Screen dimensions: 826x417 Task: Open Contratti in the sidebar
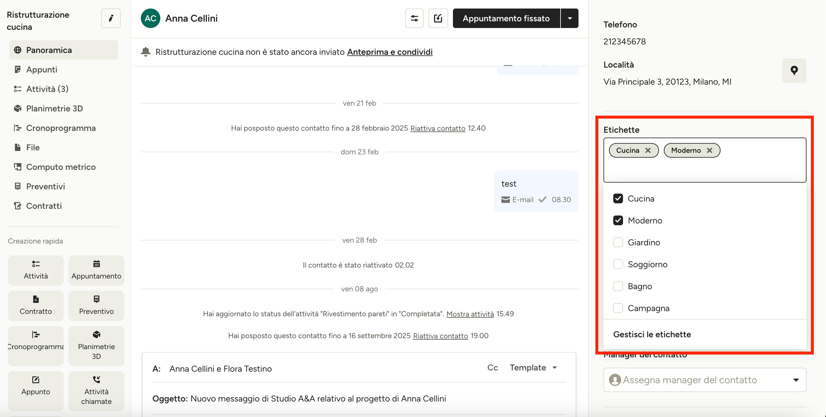pos(63,206)
